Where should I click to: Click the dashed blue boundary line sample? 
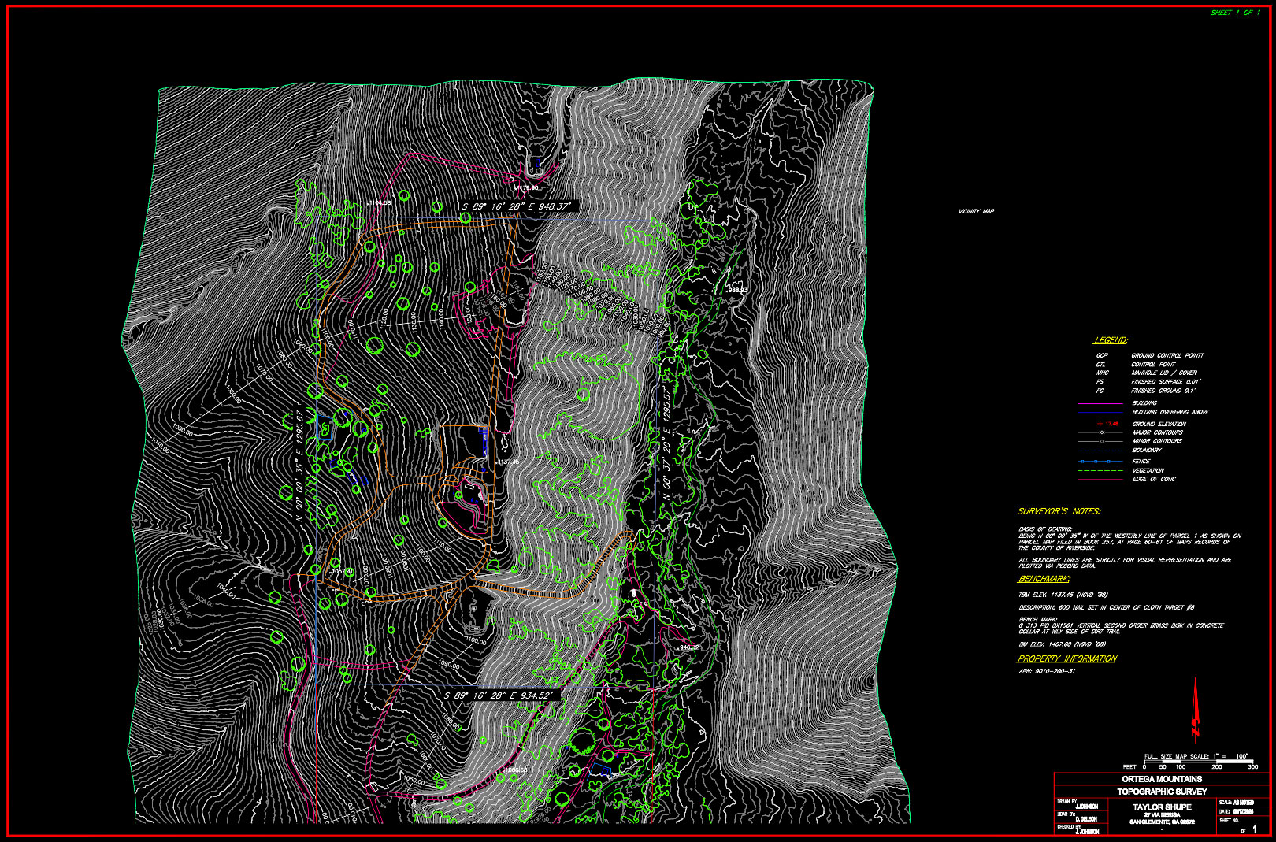point(1100,451)
